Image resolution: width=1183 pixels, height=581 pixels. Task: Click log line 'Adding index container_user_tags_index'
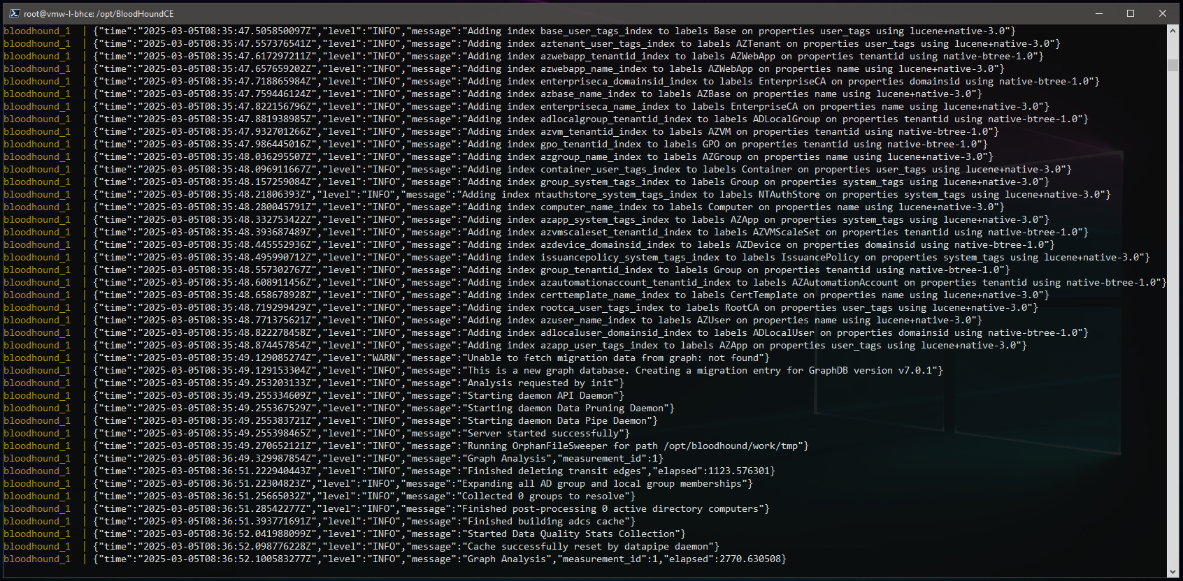pos(538,170)
